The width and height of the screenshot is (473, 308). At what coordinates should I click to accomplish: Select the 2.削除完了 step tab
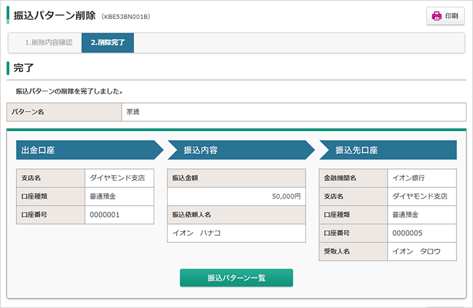click(x=108, y=43)
